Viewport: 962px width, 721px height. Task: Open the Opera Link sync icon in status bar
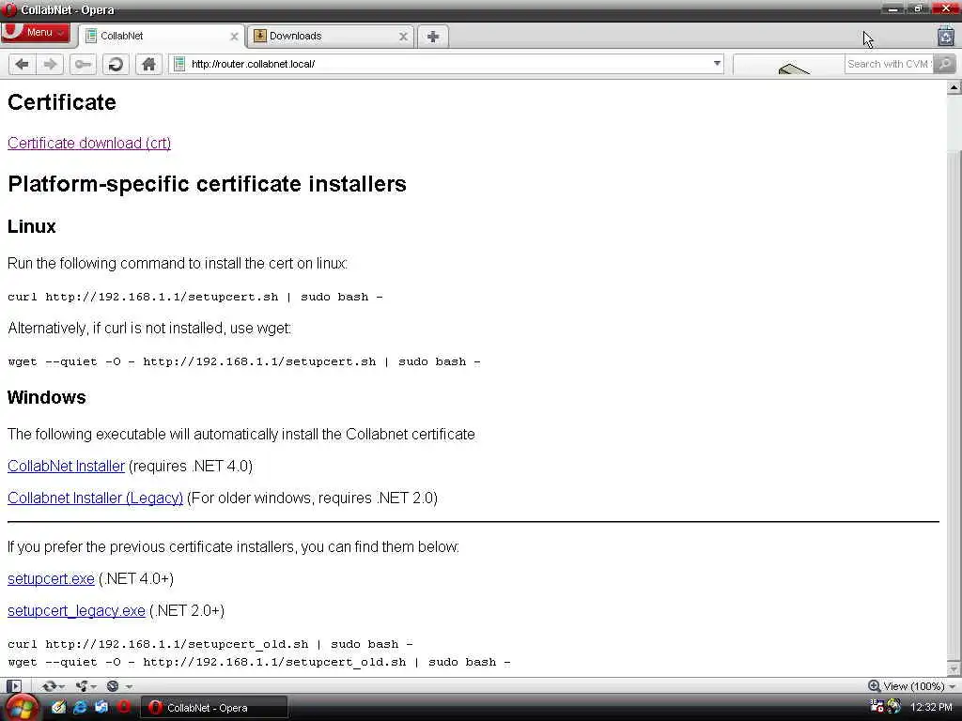coord(49,686)
